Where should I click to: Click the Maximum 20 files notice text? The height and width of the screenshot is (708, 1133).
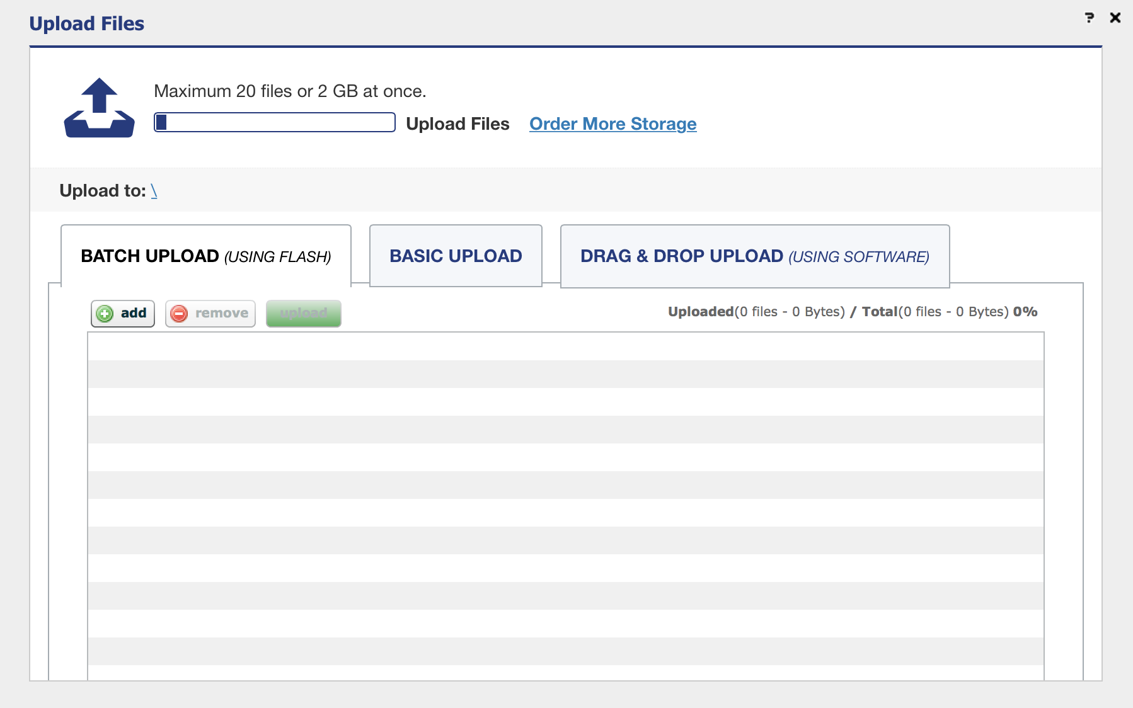point(290,91)
